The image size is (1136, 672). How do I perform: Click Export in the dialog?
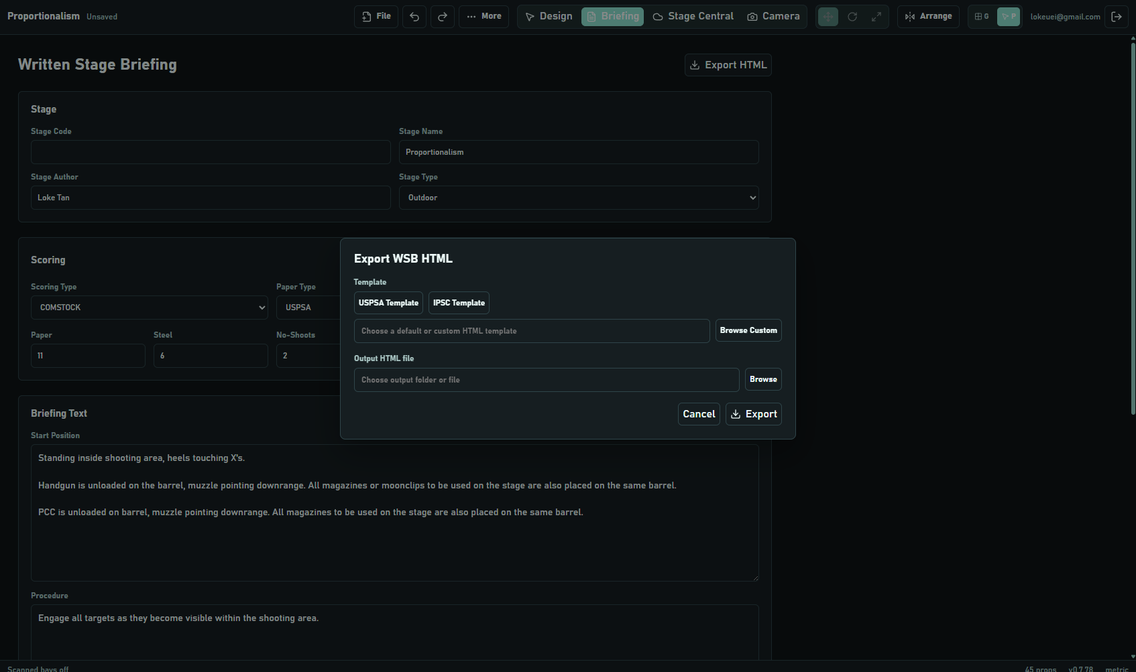tap(754, 414)
